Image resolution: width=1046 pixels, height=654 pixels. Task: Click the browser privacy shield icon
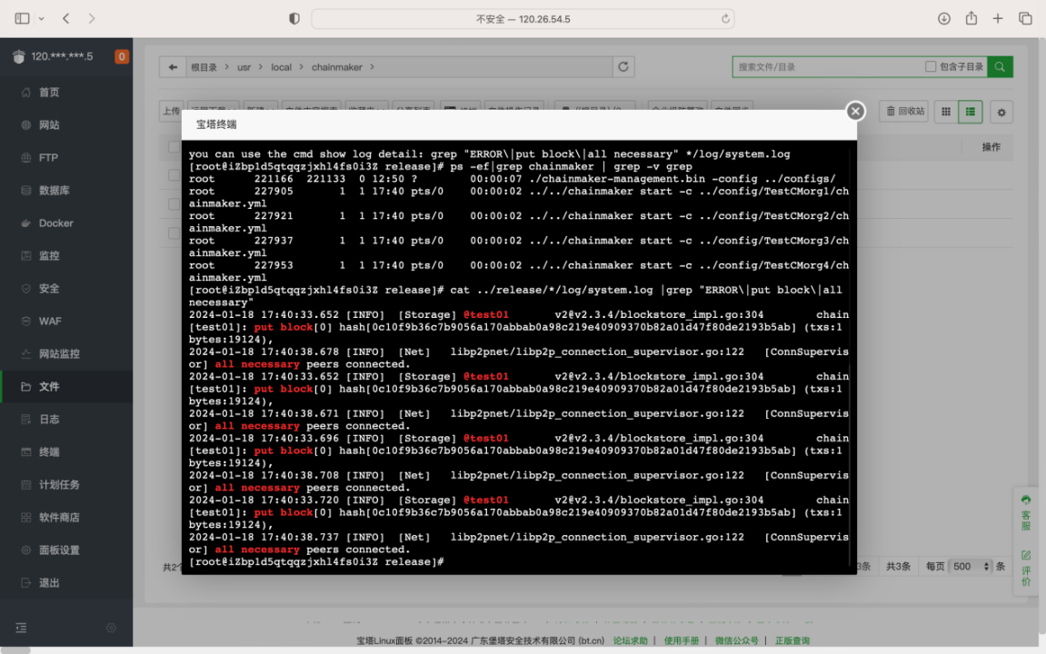point(294,19)
